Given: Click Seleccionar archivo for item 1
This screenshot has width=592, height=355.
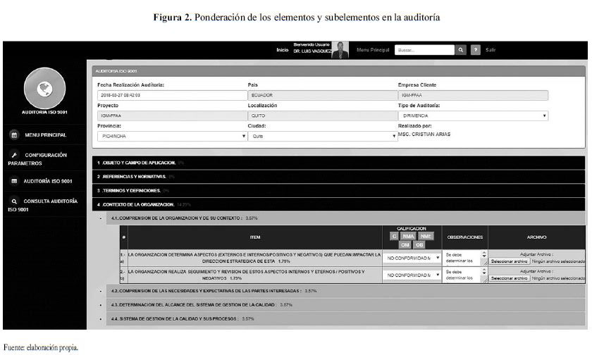Looking at the screenshot, I should 510,261.
